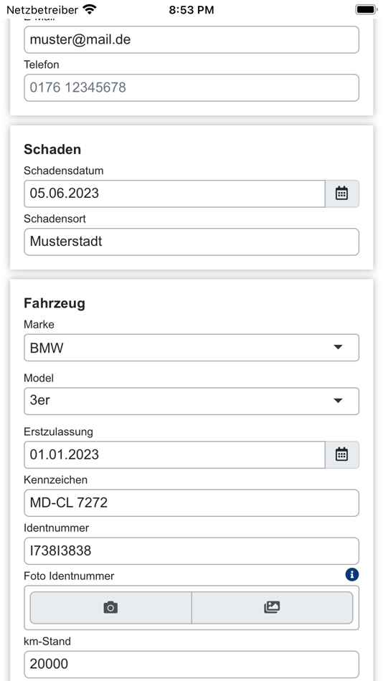Open calendar picker for Erstzulassung
Screen dimensions: 383x681
tap(342, 454)
